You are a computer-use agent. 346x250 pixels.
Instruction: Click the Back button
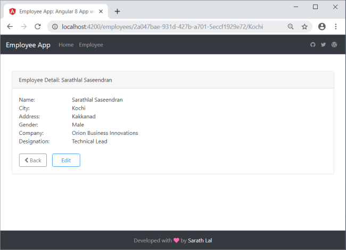tap(33, 160)
